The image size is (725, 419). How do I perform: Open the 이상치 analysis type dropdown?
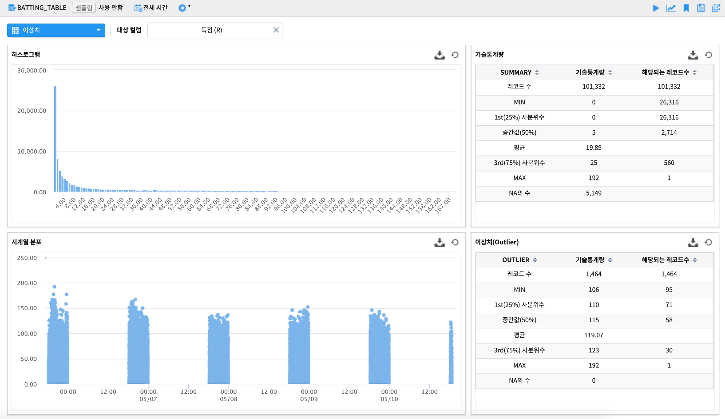tap(56, 30)
